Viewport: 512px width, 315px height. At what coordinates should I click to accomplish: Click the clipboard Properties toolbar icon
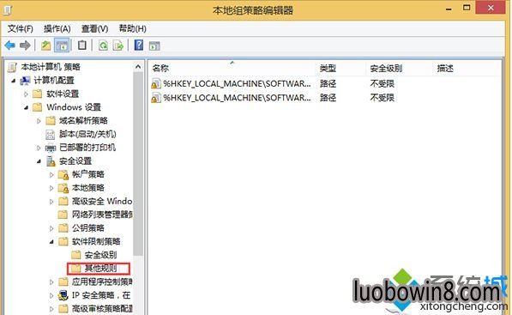[82, 45]
